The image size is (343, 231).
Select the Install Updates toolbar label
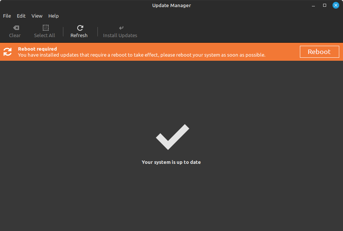click(x=120, y=35)
